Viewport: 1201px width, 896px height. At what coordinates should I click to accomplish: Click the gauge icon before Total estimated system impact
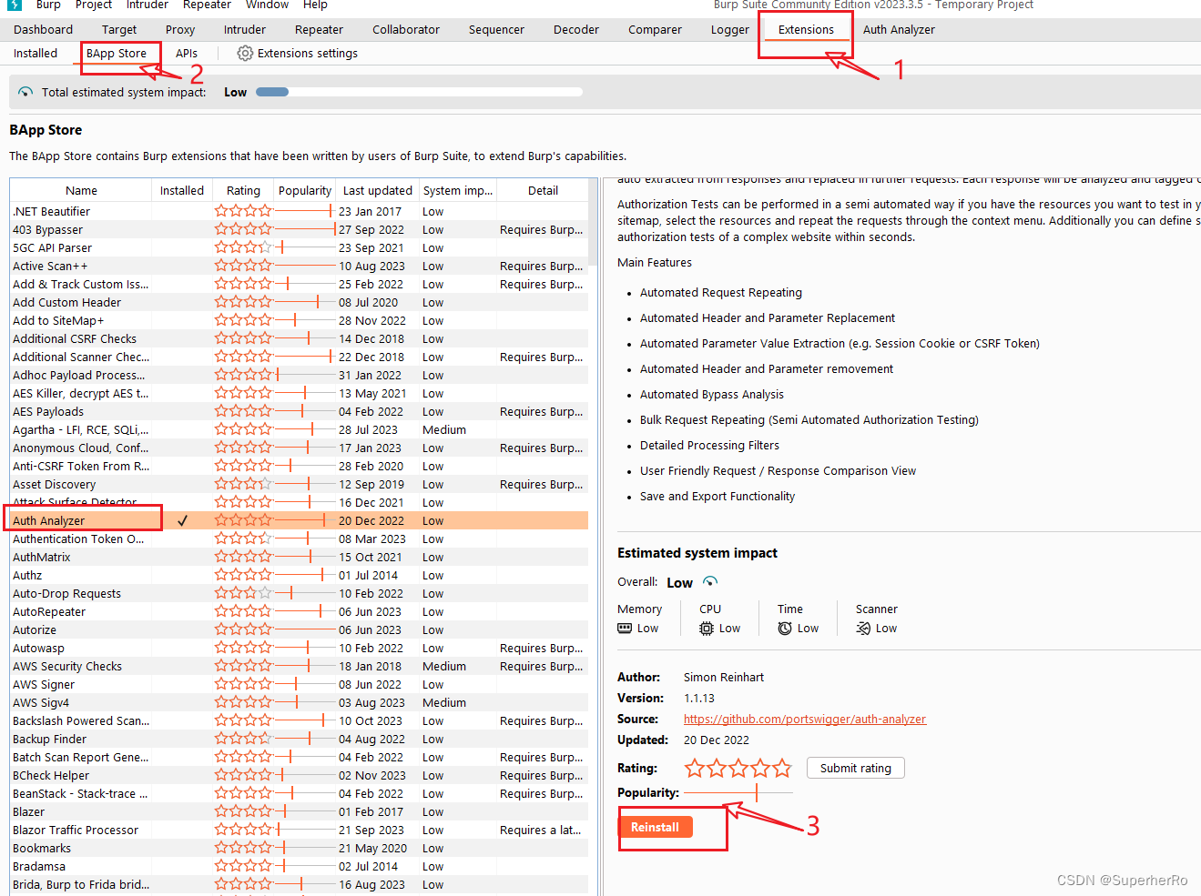pyautogui.click(x=25, y=91)
